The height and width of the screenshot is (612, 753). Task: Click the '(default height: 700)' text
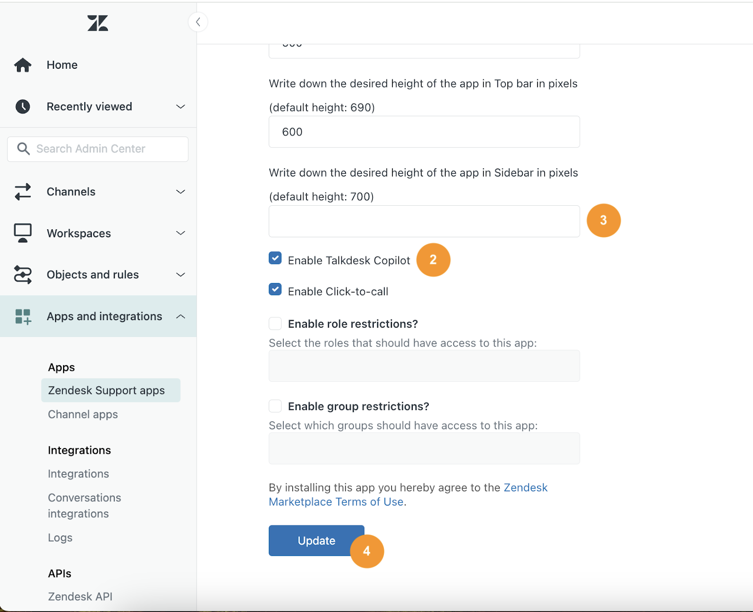321,197
